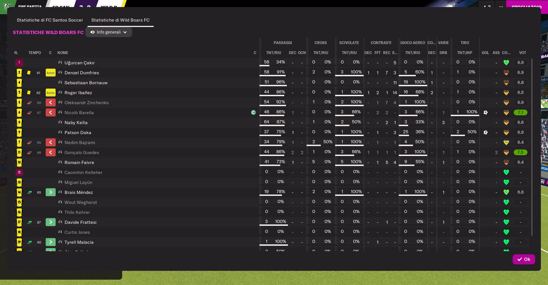Click Sebastiaan Bornauw's condition heart icon
This screenshot has width=548, height=285.
(506, 83)
